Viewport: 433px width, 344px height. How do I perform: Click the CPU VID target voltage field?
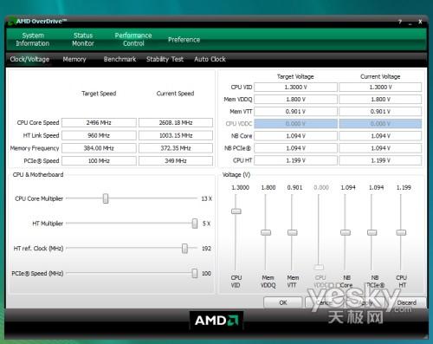click(x=295, y=87)
